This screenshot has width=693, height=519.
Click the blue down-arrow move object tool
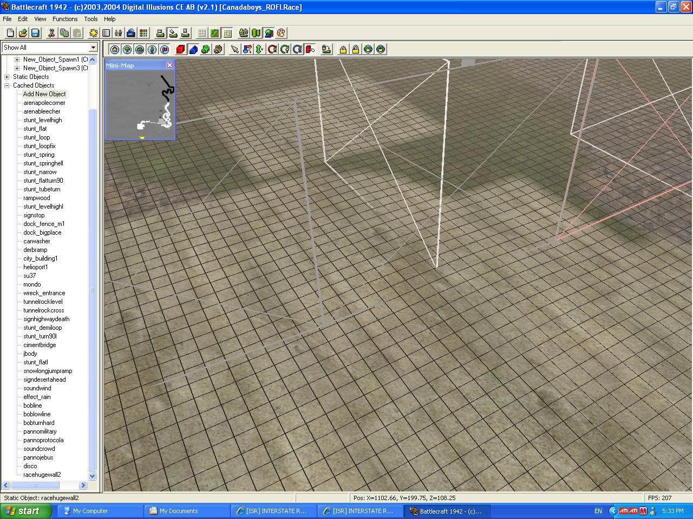[247, 49]
